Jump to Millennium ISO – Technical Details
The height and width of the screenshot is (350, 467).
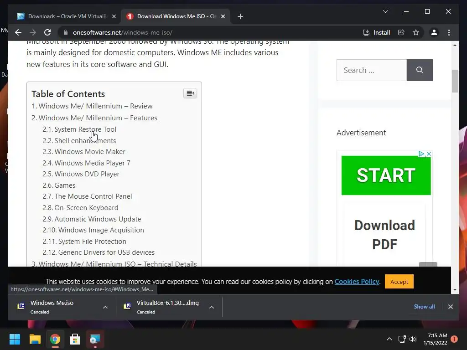[118, 263]
